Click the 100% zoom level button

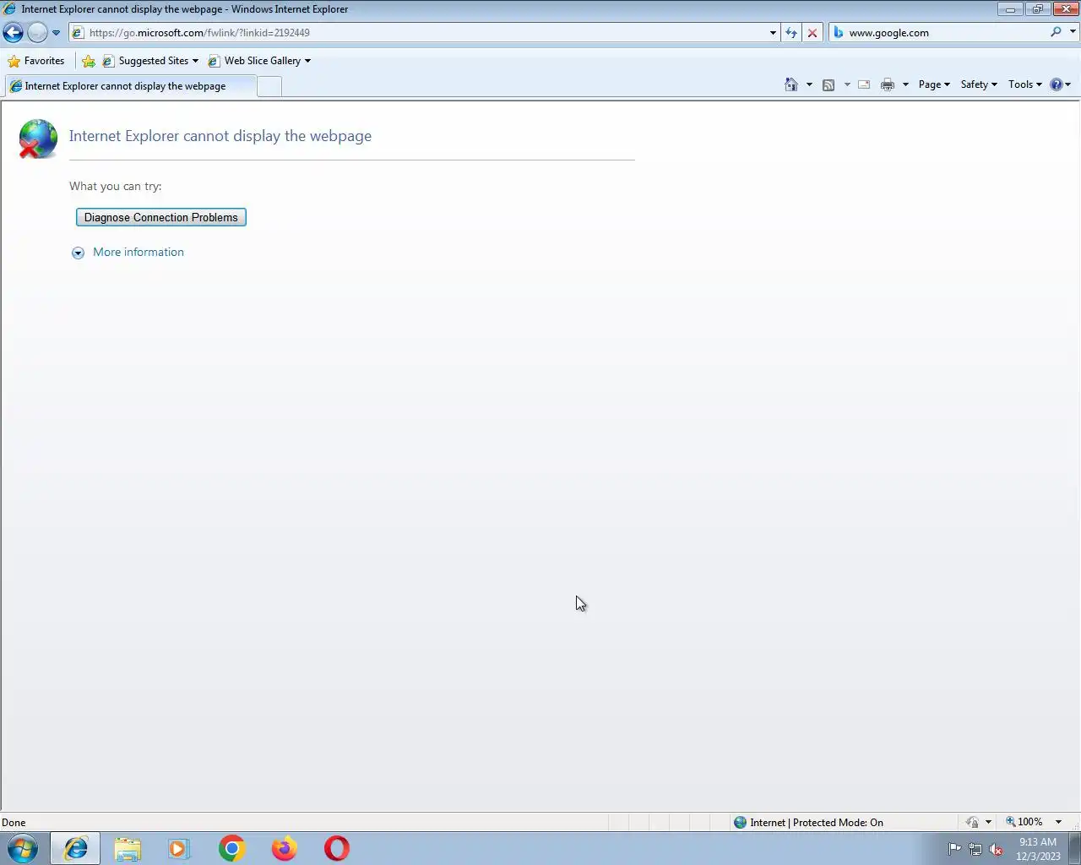1024,822
